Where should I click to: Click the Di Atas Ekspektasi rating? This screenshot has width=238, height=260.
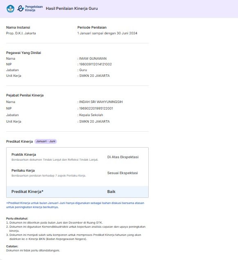point(123,157)
